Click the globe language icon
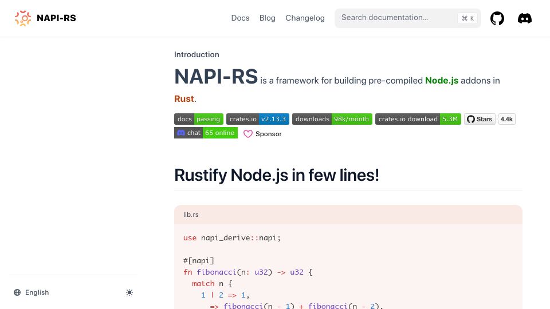 [x=17, y=292]
